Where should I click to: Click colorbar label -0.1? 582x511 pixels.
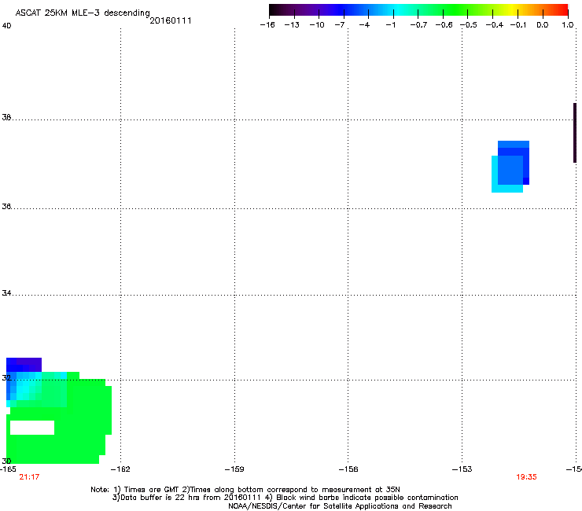pos(518,25)
